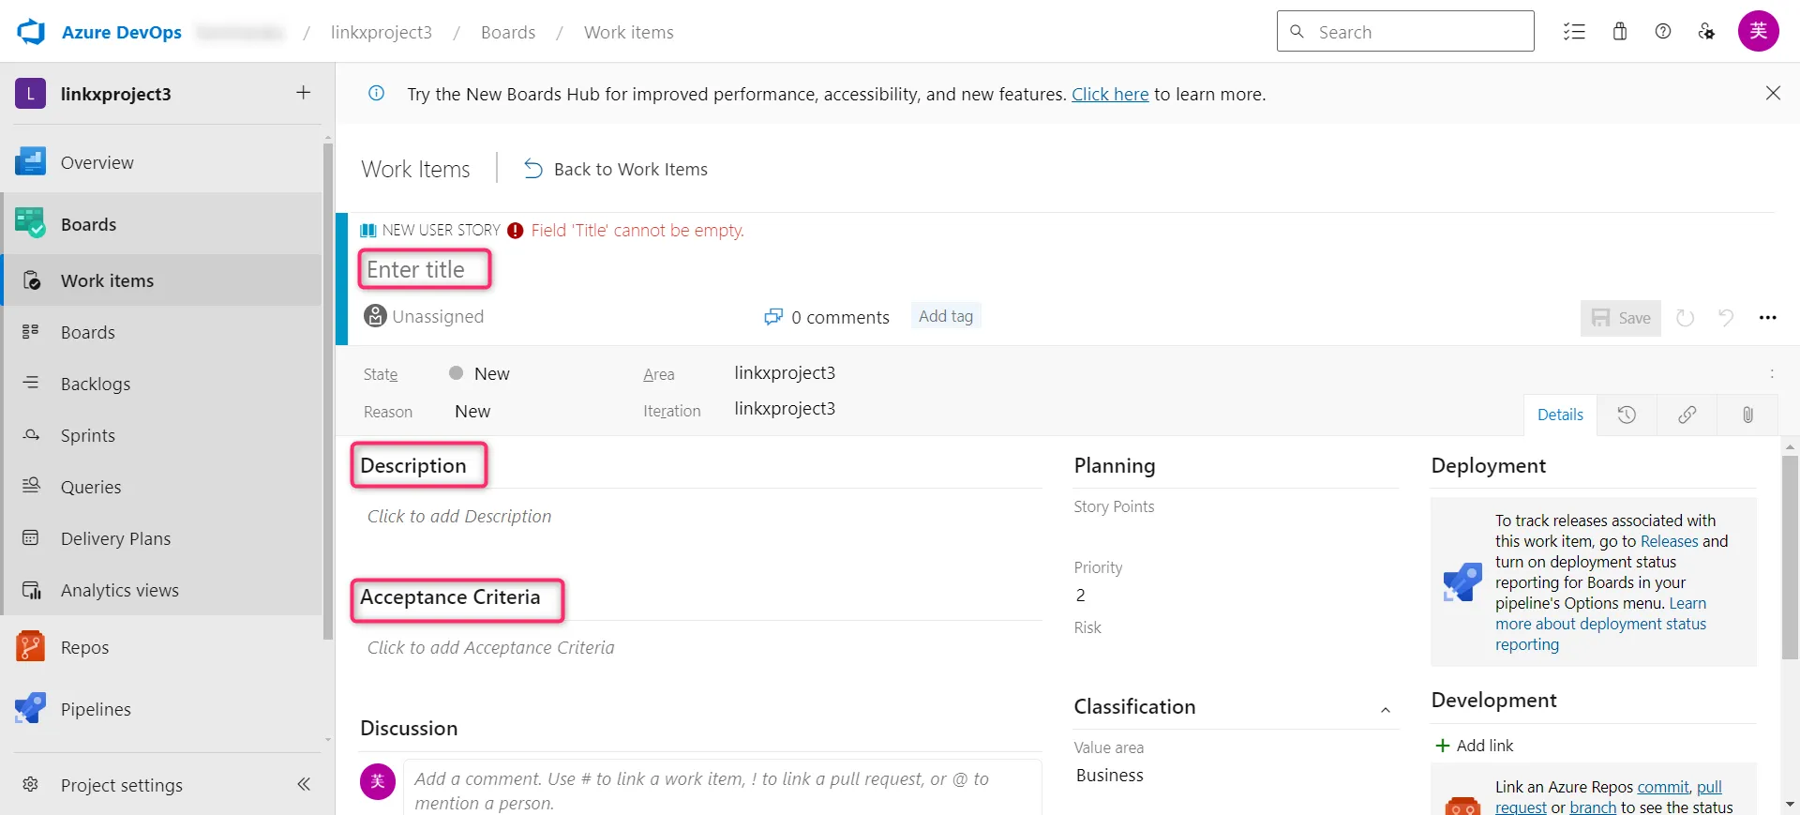Open the Marketplace shopping bag icon

[x=1619, y=32]
